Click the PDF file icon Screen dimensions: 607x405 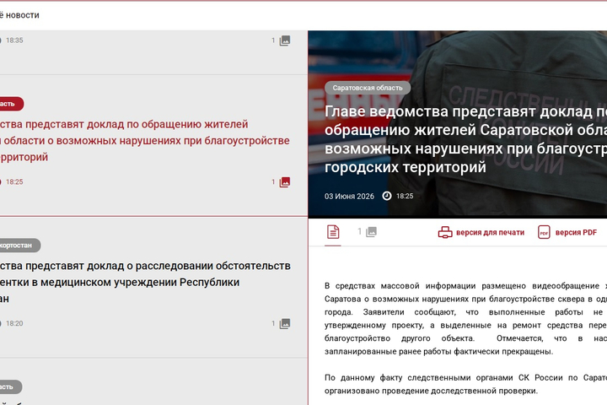pyautogui.click(x=544, y=232)
